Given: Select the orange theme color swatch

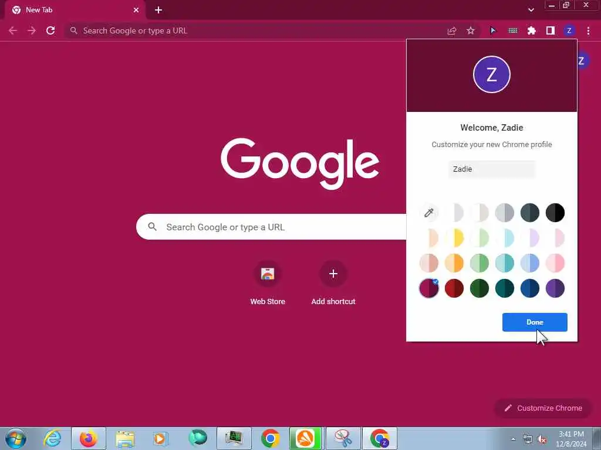Looking at the screenshot, I should tap(454, 263).
